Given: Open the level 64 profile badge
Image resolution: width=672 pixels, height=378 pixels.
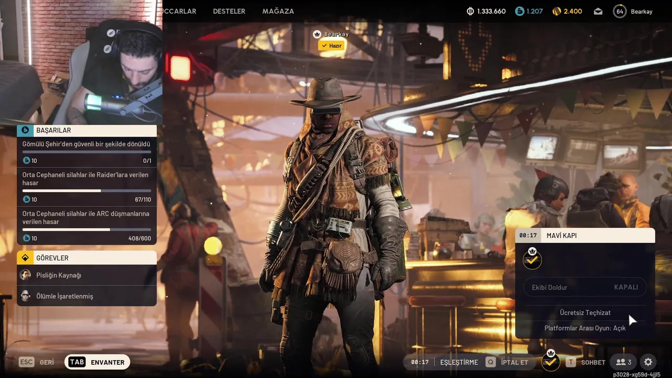Looking at the screenshot, I should [620, 11].
